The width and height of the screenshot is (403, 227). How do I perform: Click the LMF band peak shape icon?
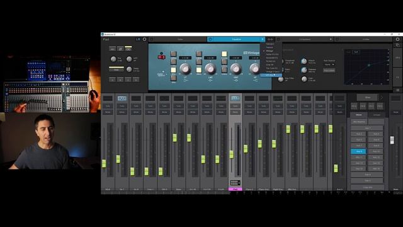[x=210, y=81]
